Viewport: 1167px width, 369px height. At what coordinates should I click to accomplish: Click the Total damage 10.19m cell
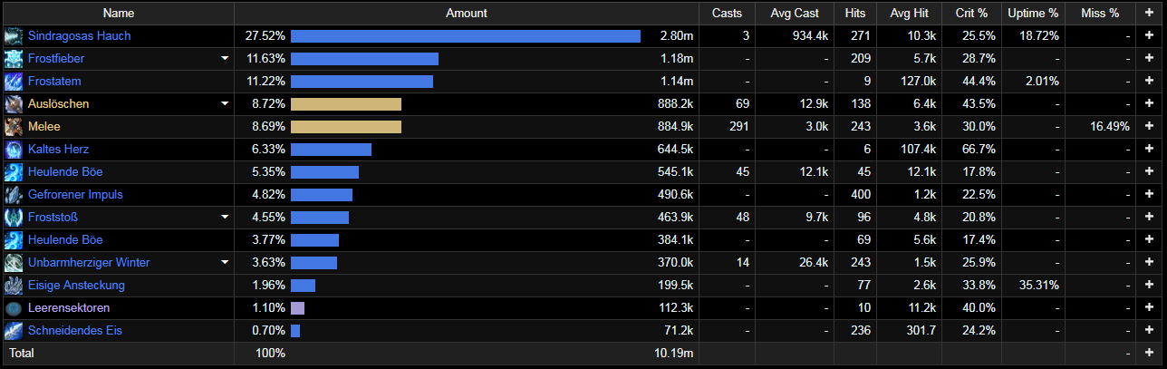(675, 353)
